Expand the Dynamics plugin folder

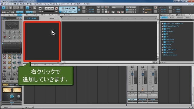tap(162, 31)
